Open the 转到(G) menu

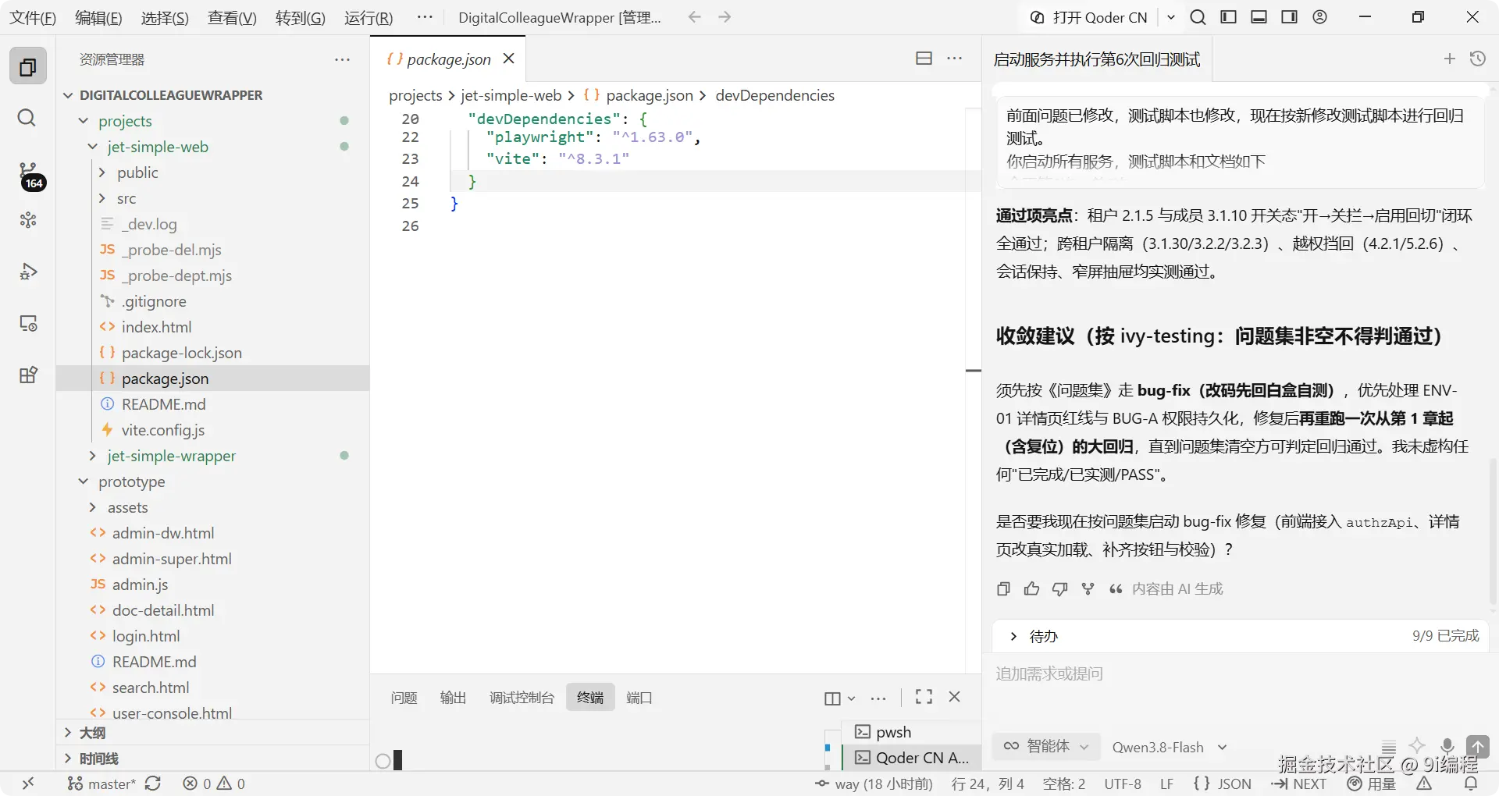[x=300, y=18]
